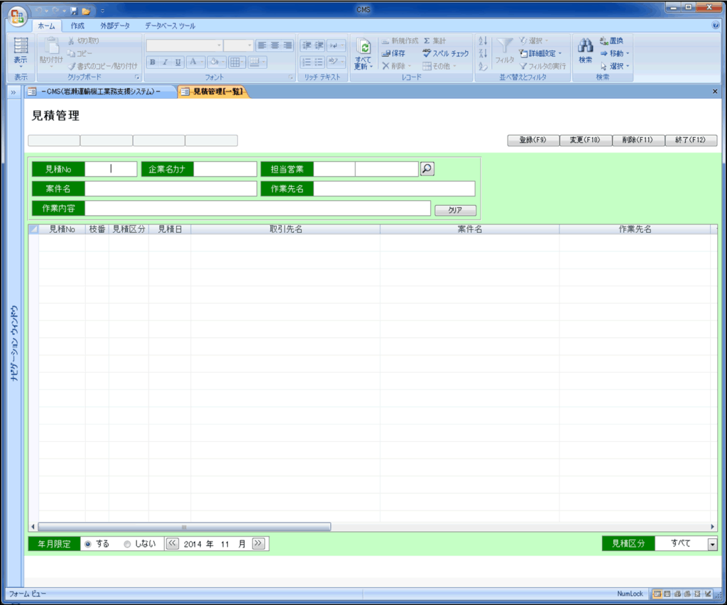Screen dimensions: 727x605
Task: Click the クリア button
Action: coord(455,210)
